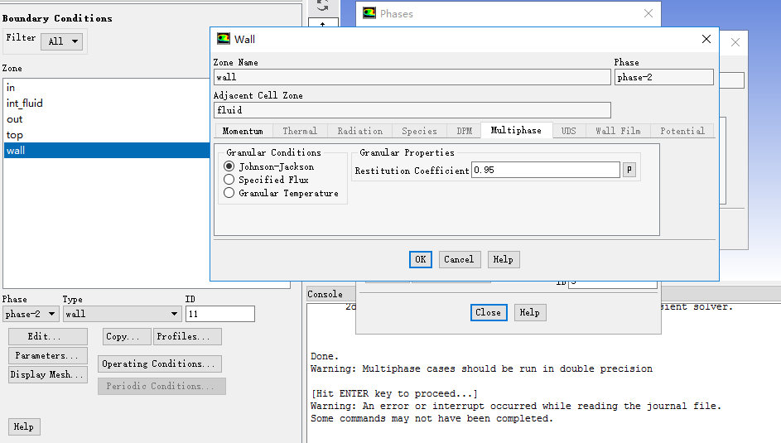Expand the Type dropdown showing wall

click(122, 314)
